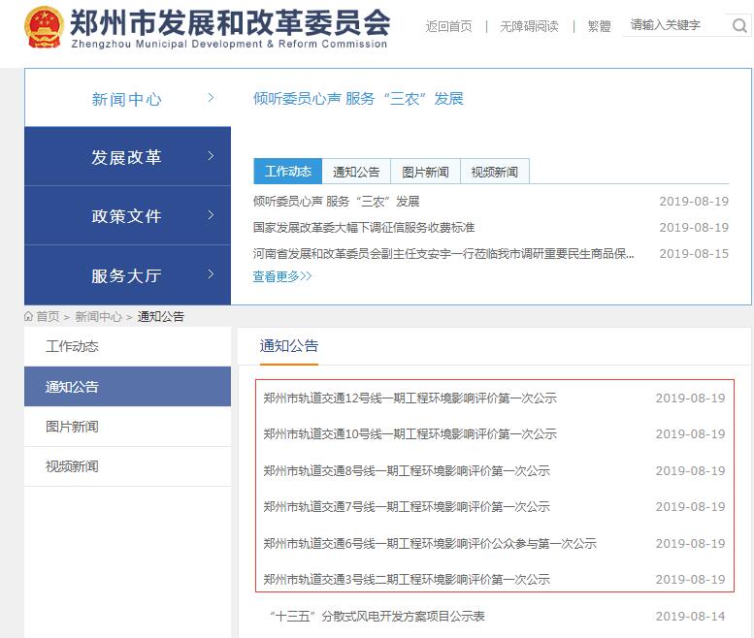Expand the 服务大厅 chevron arrow
Image resolution: width=754 pixels, height=638 pixels.
pyautogui.click(x=211, y=274)
